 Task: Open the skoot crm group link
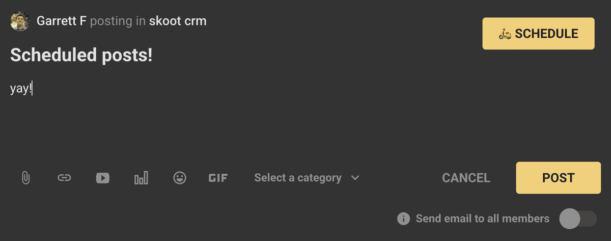[178, 21]
